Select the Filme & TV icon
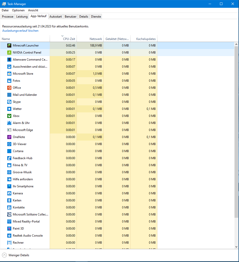239x262 pixels. tap(9, 165)
